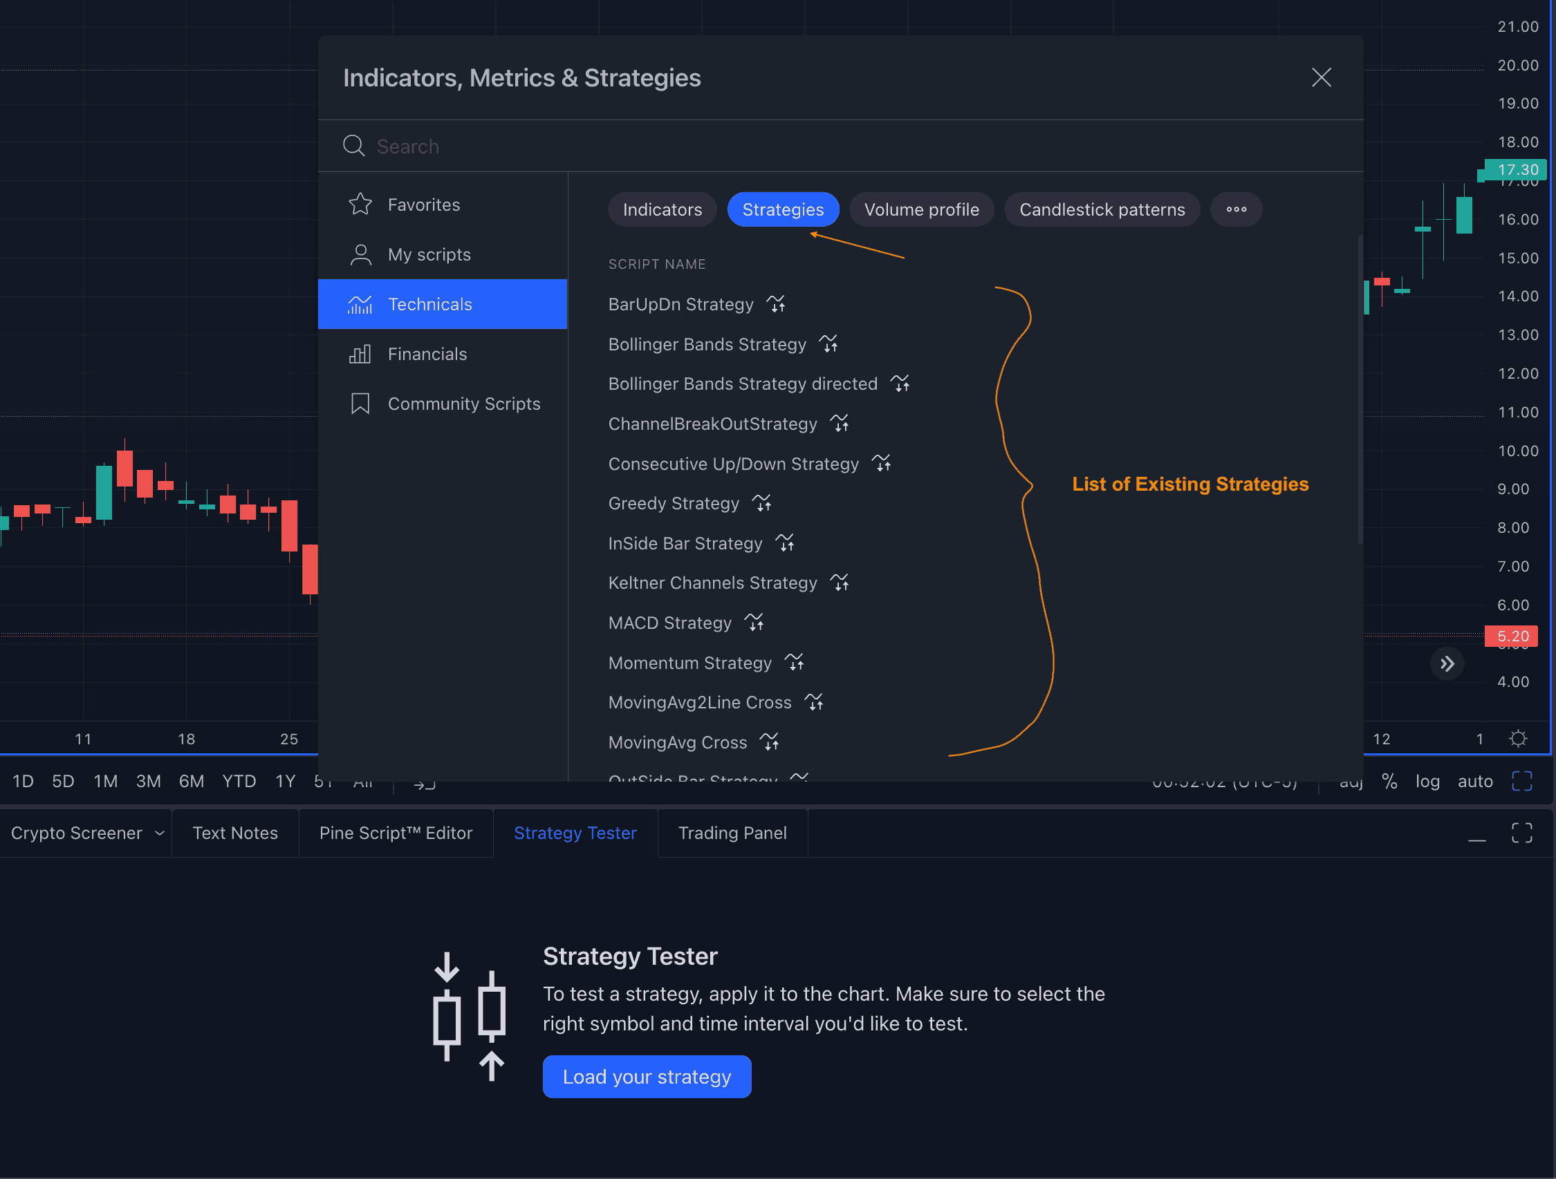
Task: Click the Community Scripts bookmark icon
Action: 360,402
